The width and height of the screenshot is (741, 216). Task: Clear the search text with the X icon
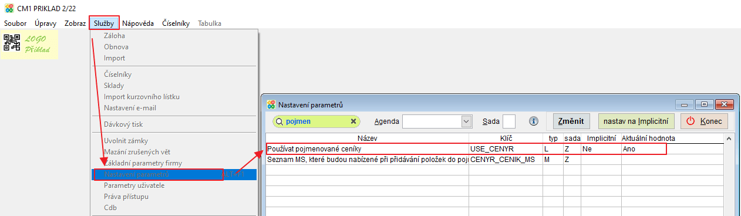(353, 122)
